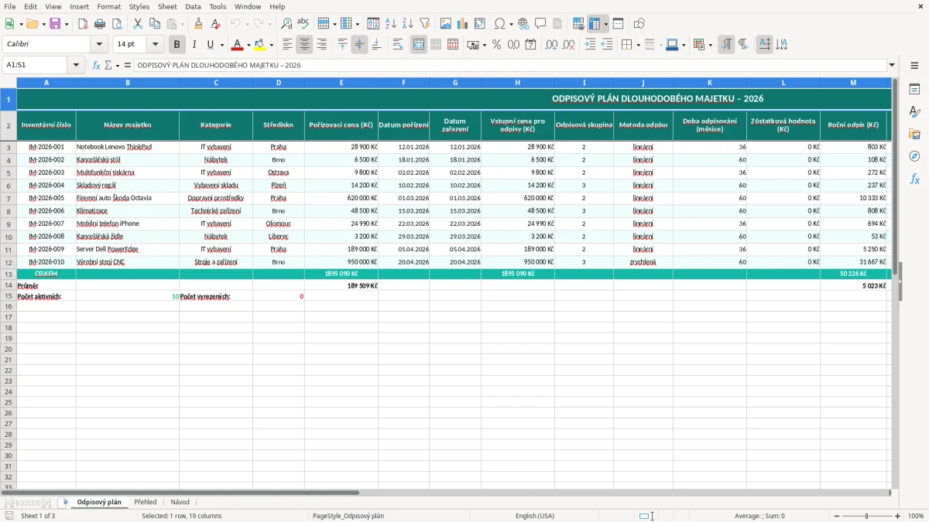This screenshot has height=522, width=929.
Task: Switch to the Přehled sheet tab
Action: (146, 503)
